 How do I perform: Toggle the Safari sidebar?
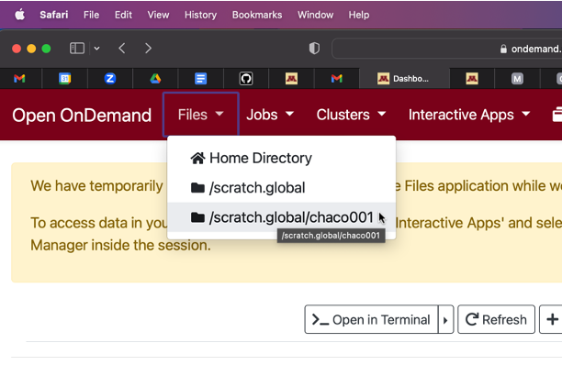tap(77, 49)
